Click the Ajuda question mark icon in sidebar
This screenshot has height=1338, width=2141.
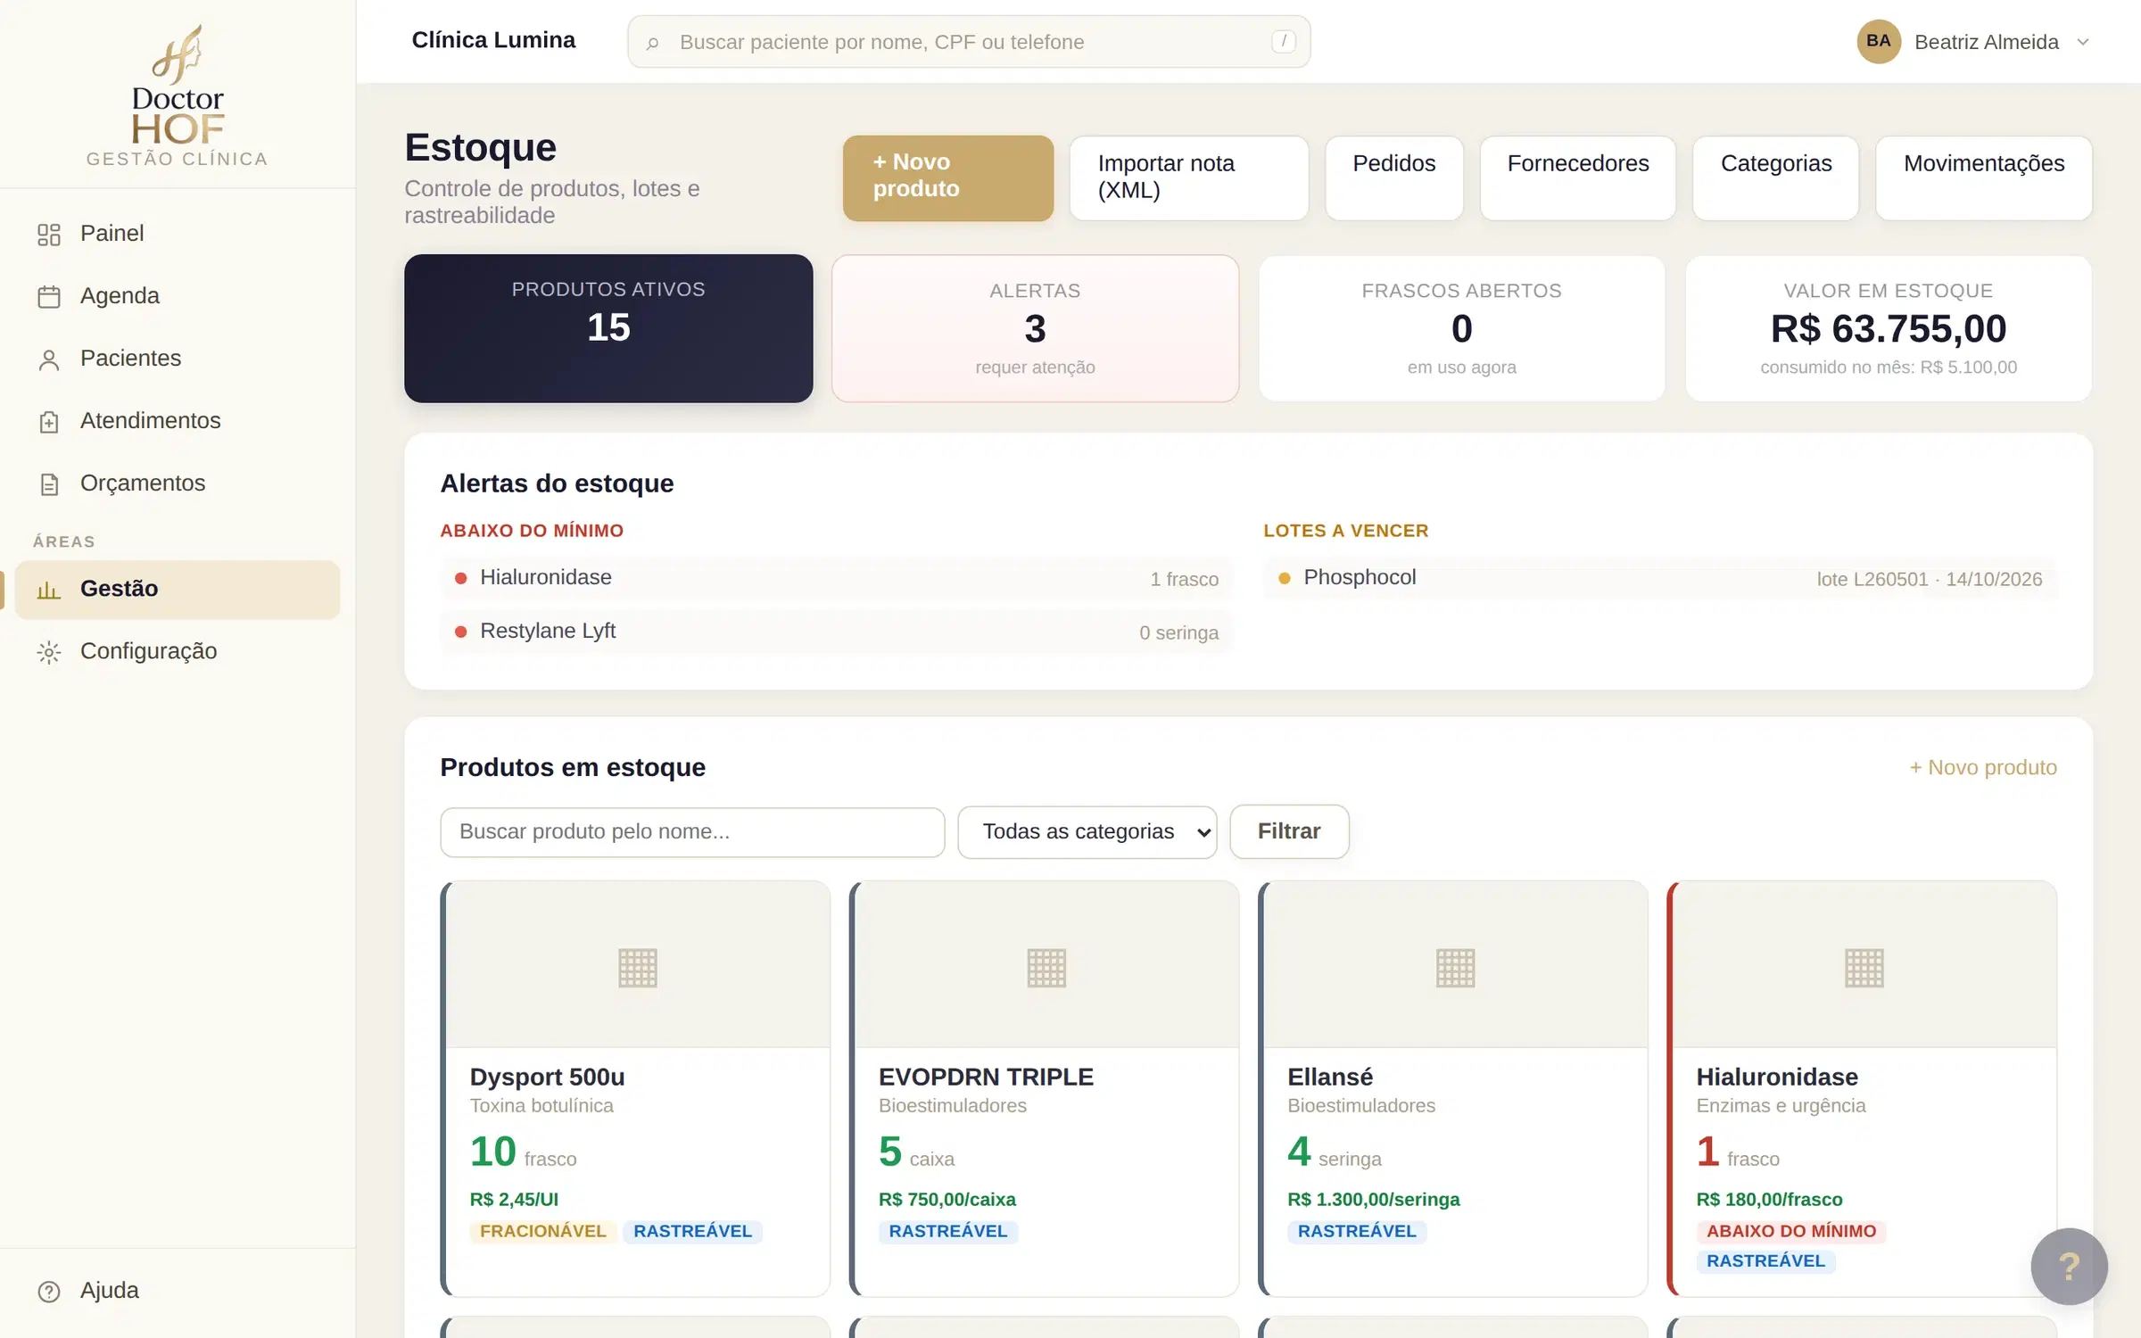point(49,1291)
